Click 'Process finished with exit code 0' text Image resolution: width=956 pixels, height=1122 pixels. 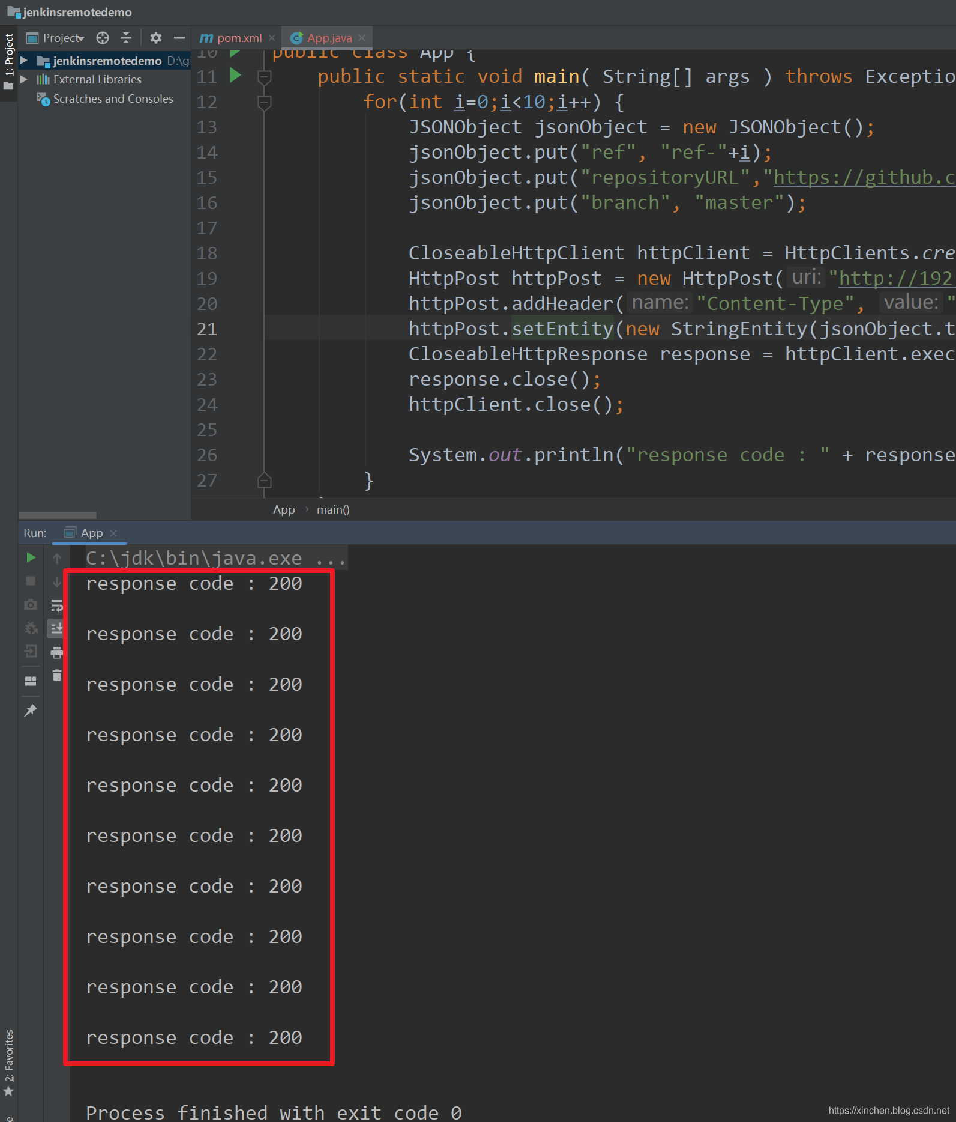click(x=274, y=1112)
